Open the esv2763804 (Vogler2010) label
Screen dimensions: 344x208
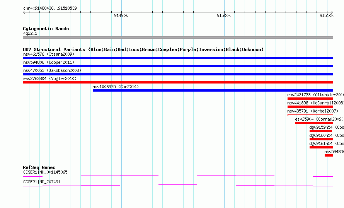50,78
